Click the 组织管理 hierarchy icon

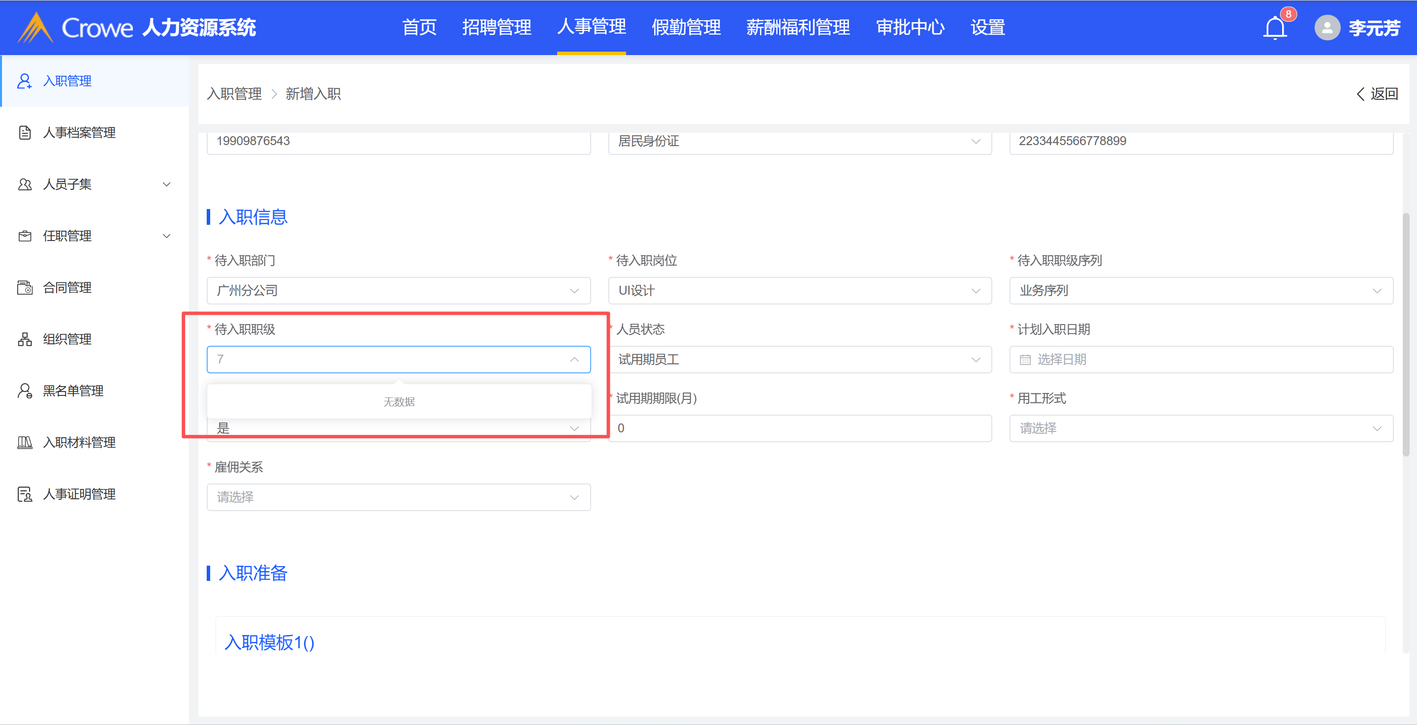tap(24, 339)
